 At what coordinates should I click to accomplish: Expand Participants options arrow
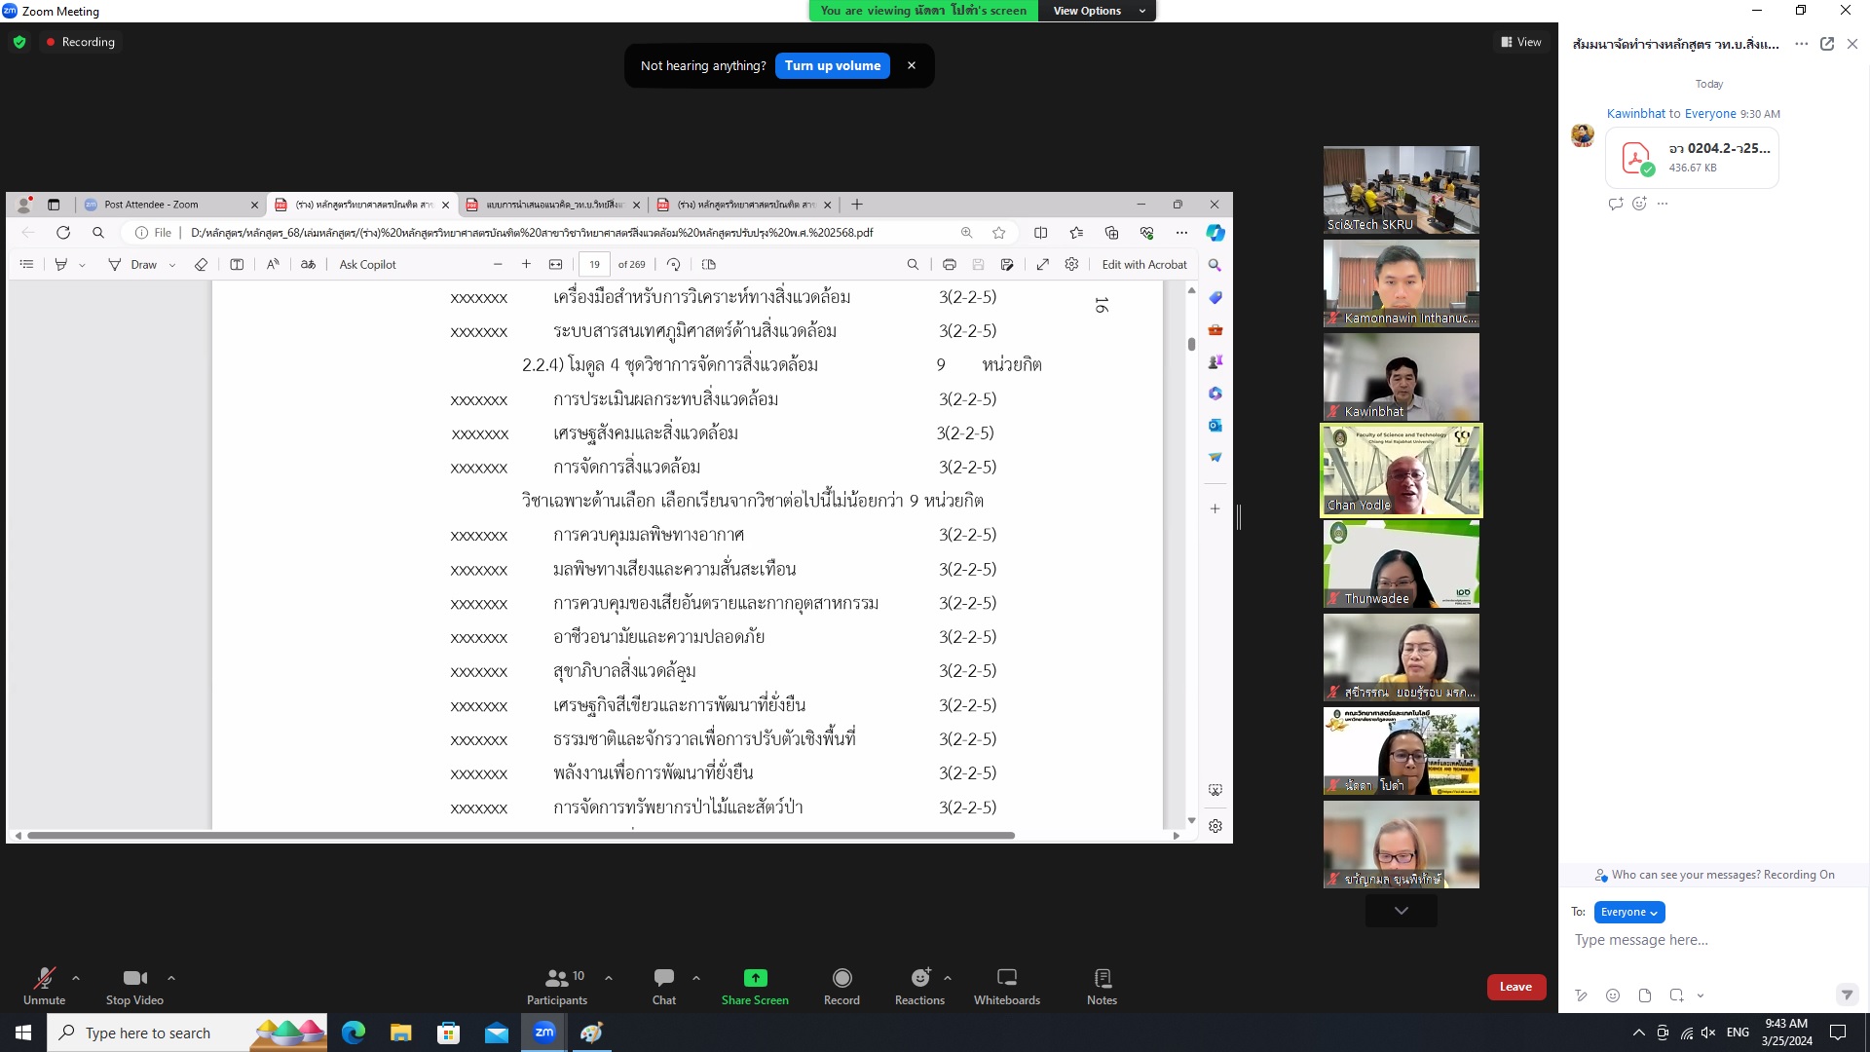609,978
